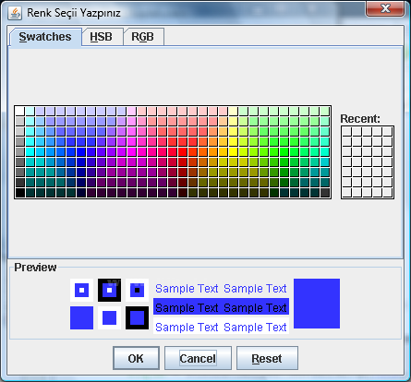Click the first empty cell in Recent grid
Viewport: 411px width, 382px height.
click(346, 132)
